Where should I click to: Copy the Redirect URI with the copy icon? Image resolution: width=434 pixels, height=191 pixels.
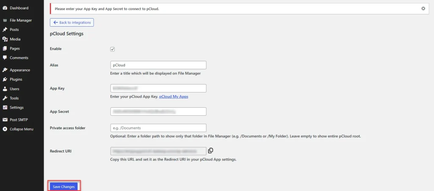pos(211,151)
